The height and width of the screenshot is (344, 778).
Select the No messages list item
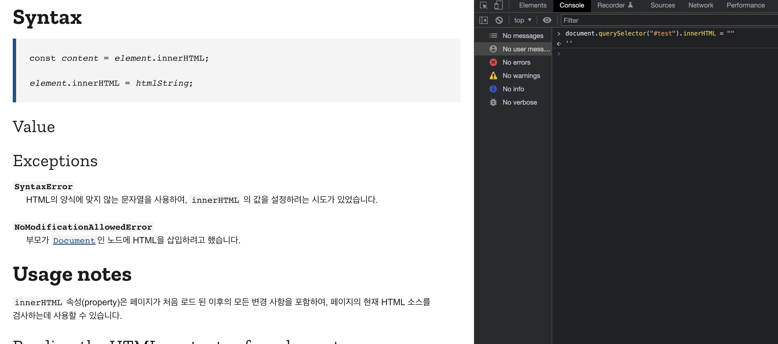[522, 36]
